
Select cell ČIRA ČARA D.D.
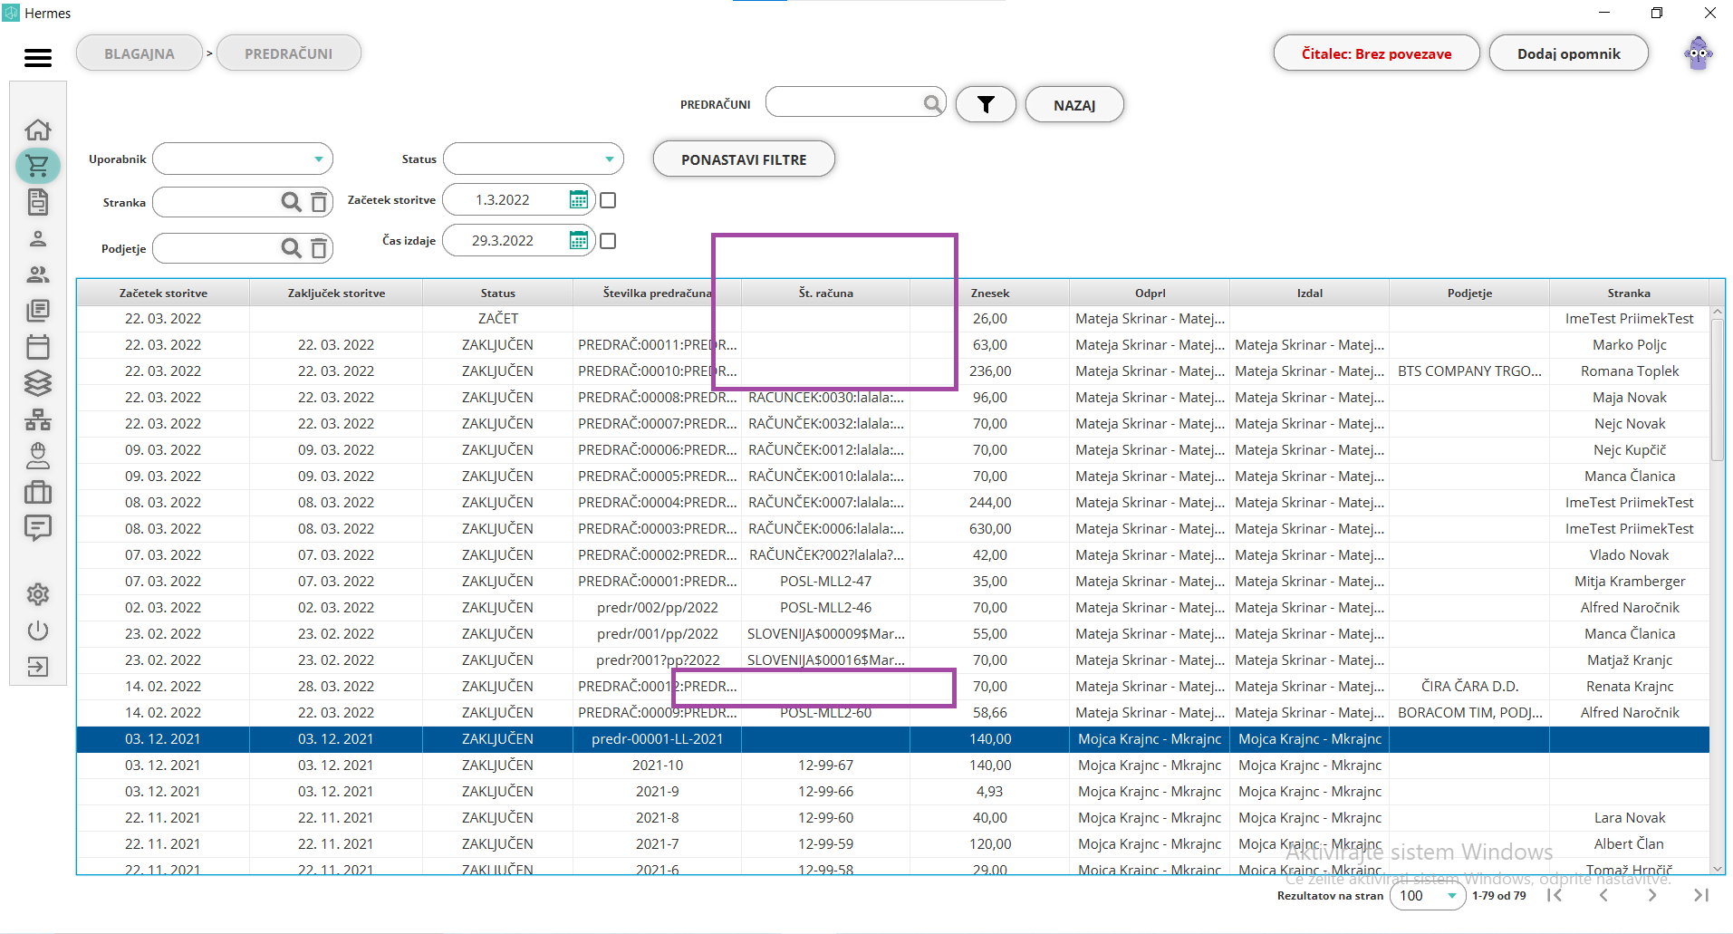pos(1469,687)
